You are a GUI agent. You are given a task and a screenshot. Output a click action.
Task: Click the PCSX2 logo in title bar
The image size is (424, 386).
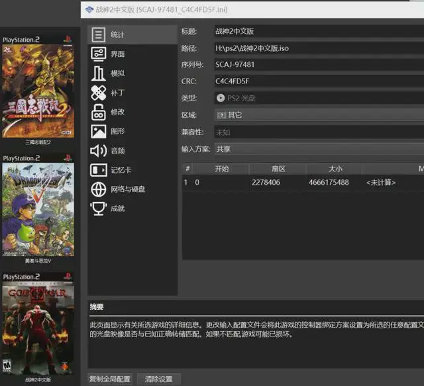pyautogui.click(x=89, y=10)
